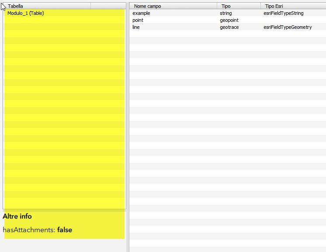Click the Tipo Esri column header
Image resolution: width=326 pixels, height=252 pixels.
click(x=293, y=6)
